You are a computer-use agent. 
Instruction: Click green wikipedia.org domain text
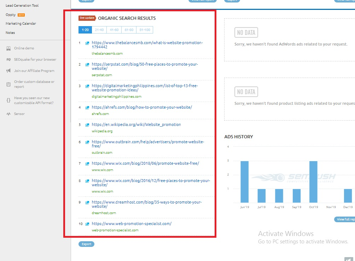pyautogui.click(x=102, y=131)
